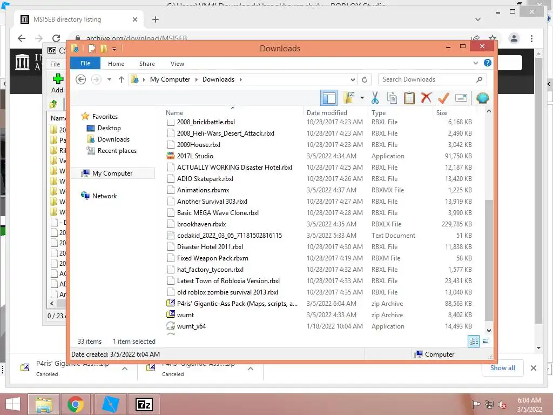Open the File ribbon tab
553x415 pixels.
point(85,64)
